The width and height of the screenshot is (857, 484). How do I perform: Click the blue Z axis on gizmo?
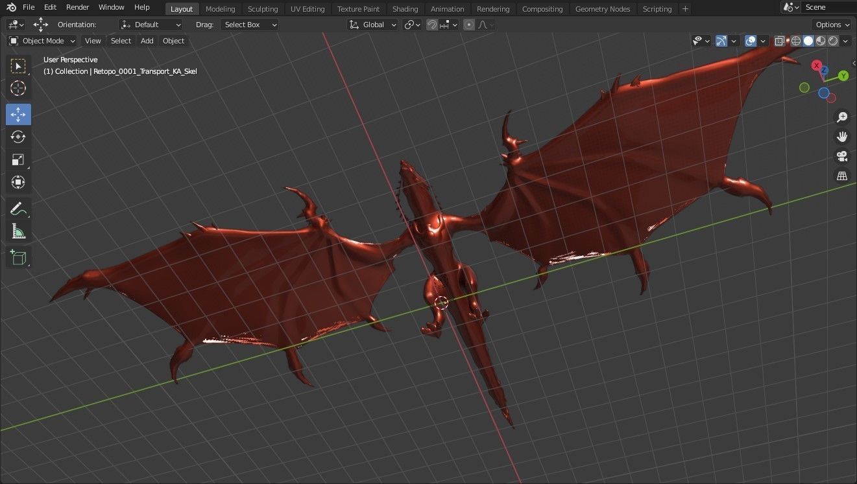click(823, 69)
